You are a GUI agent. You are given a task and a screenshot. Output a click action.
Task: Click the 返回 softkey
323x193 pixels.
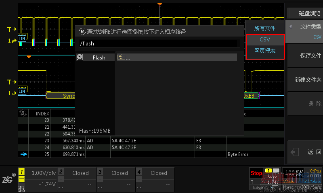tap(305, 152)
